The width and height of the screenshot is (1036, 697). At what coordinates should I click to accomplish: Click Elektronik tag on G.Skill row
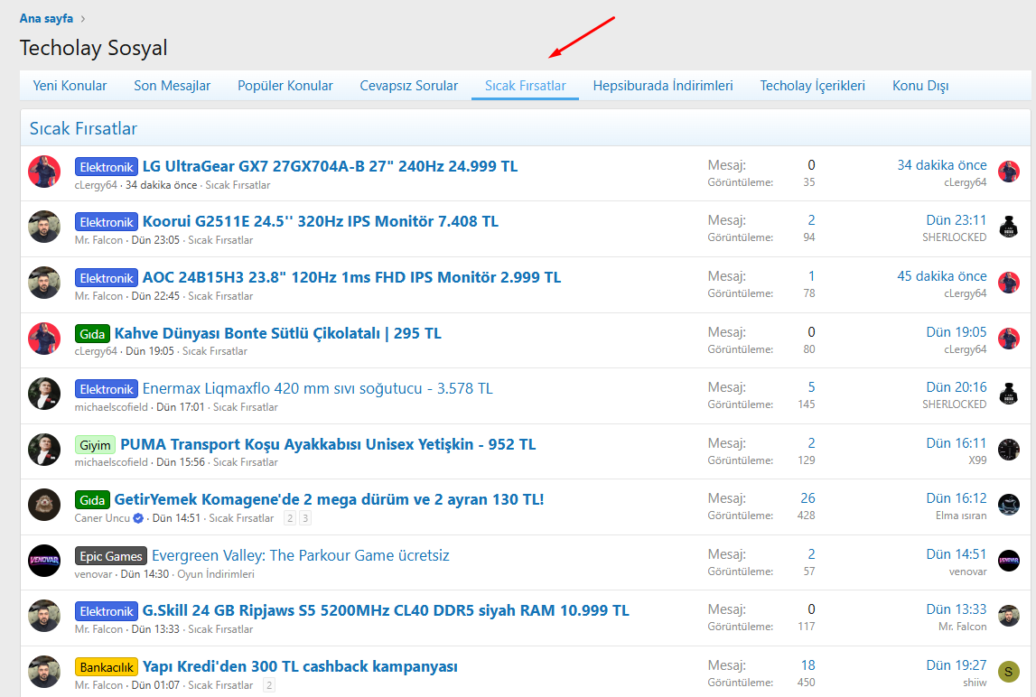(107, 611)
